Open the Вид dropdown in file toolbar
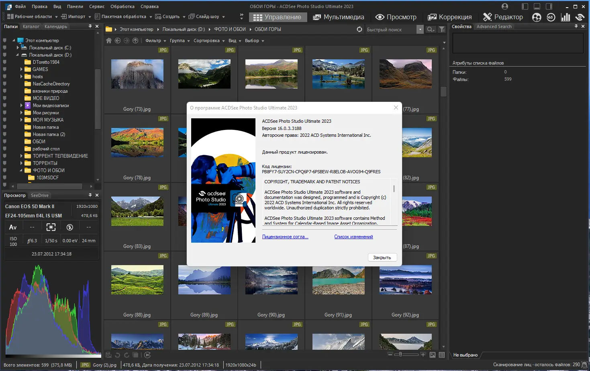 235,41
